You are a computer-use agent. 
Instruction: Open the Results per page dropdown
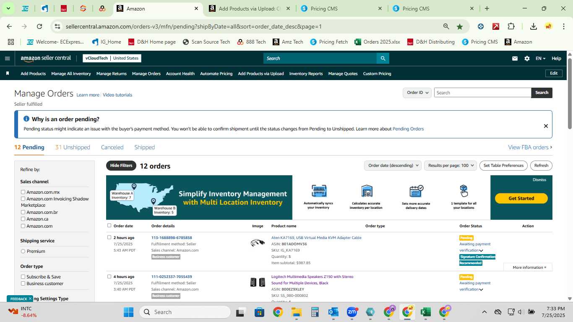pos(451,166)
